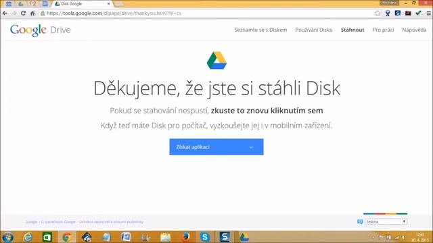Screen dimensions: 433x243
Task: Close the Disk Google tab
Action: (x=108, y=4)
